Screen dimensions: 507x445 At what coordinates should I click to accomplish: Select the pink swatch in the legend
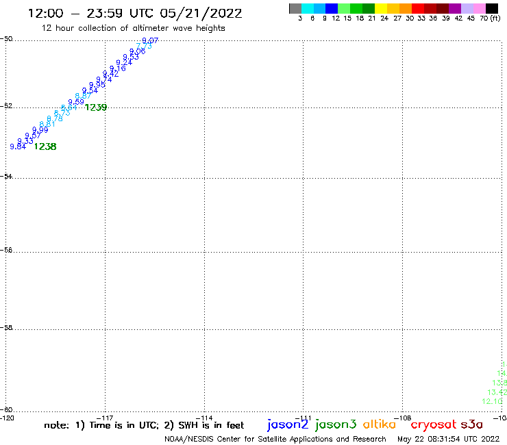[480, 8]
